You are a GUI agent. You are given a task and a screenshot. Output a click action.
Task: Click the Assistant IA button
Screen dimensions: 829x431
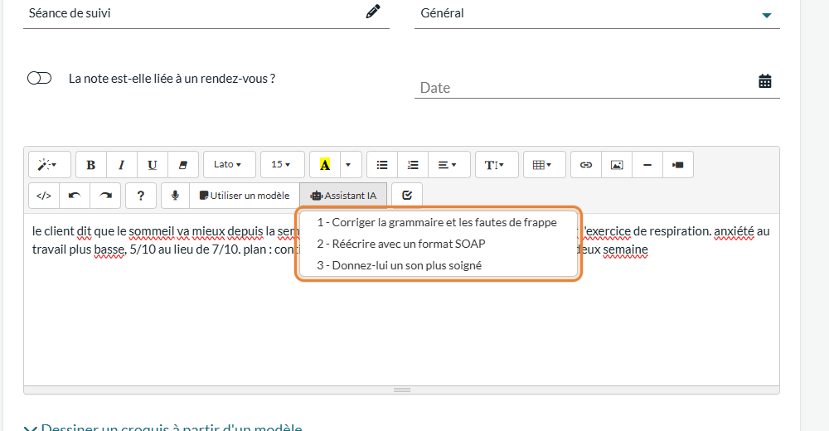(x=343, y=196)
